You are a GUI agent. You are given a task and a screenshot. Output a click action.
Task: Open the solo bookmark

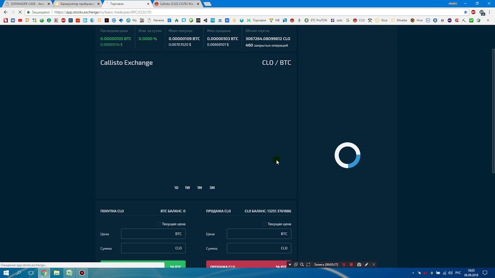point(336,20)
